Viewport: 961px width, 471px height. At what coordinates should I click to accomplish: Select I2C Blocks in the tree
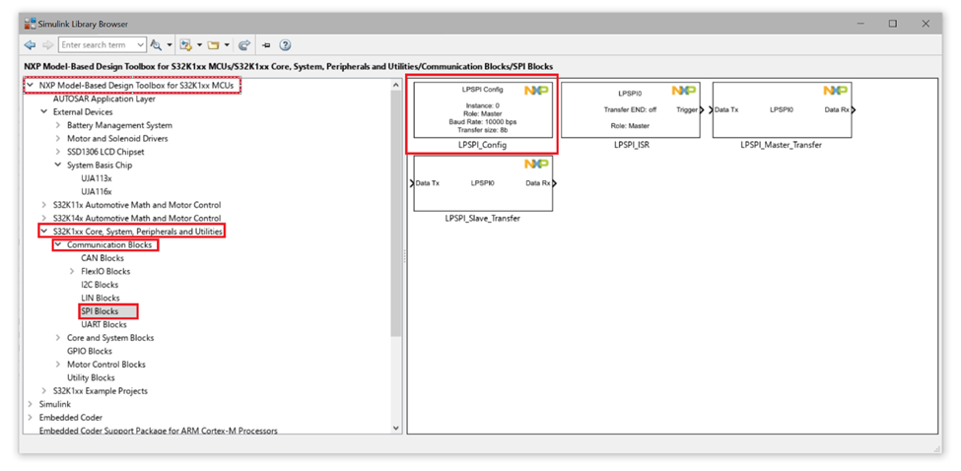100,285
